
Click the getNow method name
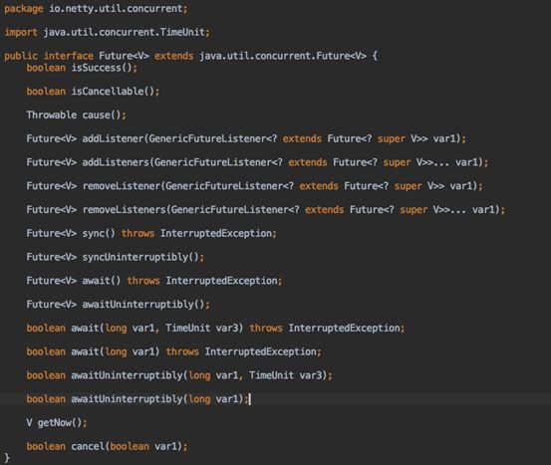[x=54, y=422]
